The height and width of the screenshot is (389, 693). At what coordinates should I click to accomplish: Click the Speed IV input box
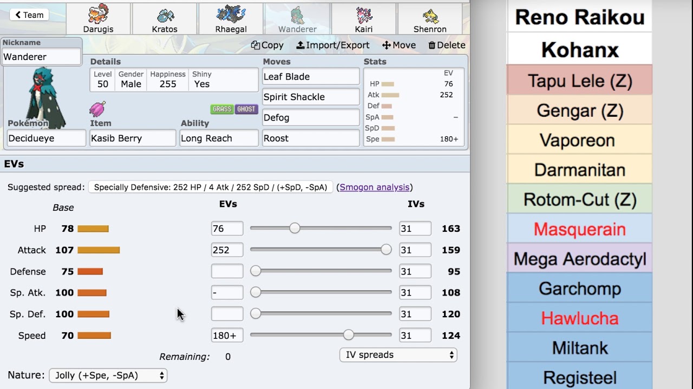click(415, 336)
